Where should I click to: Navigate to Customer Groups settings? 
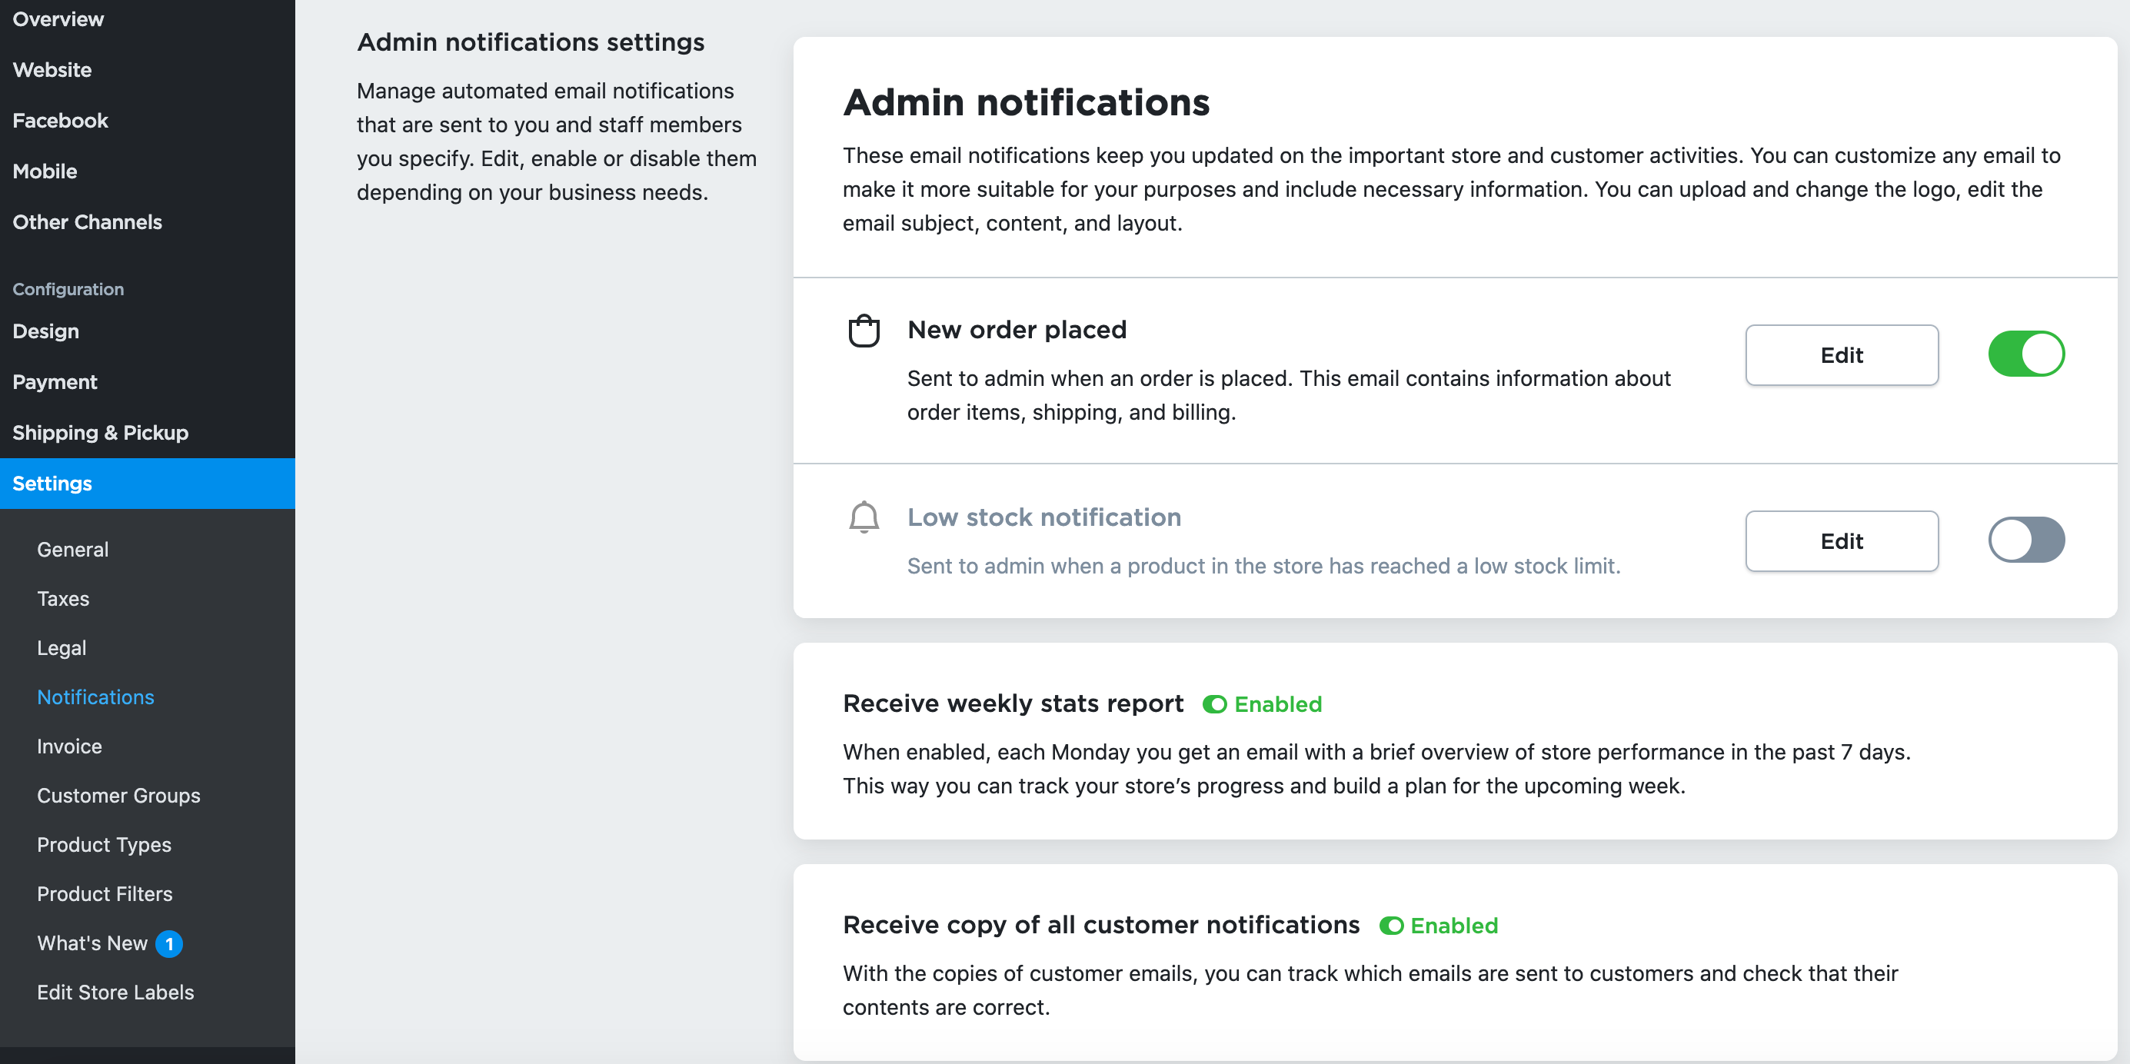coord(119,795)
